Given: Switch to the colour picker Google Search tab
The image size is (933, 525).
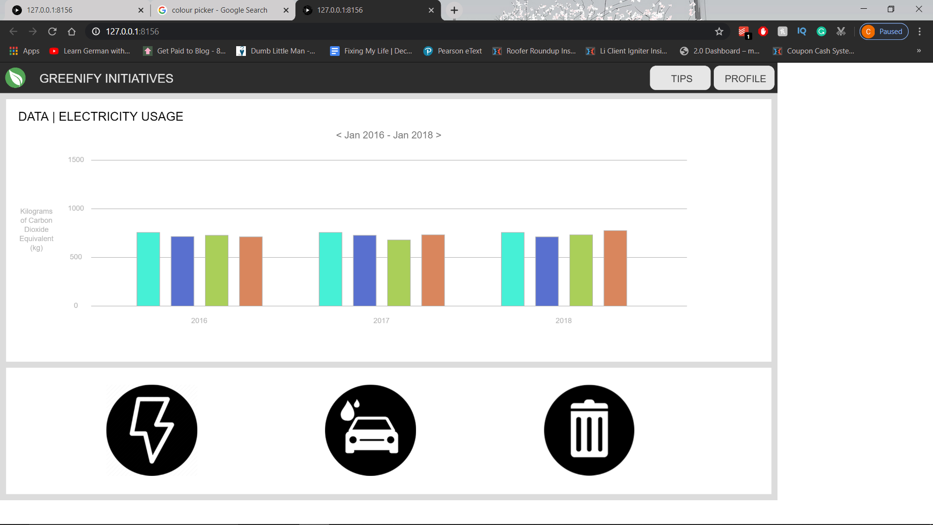Looking at the screenshot, I should [x=219, y=10].
